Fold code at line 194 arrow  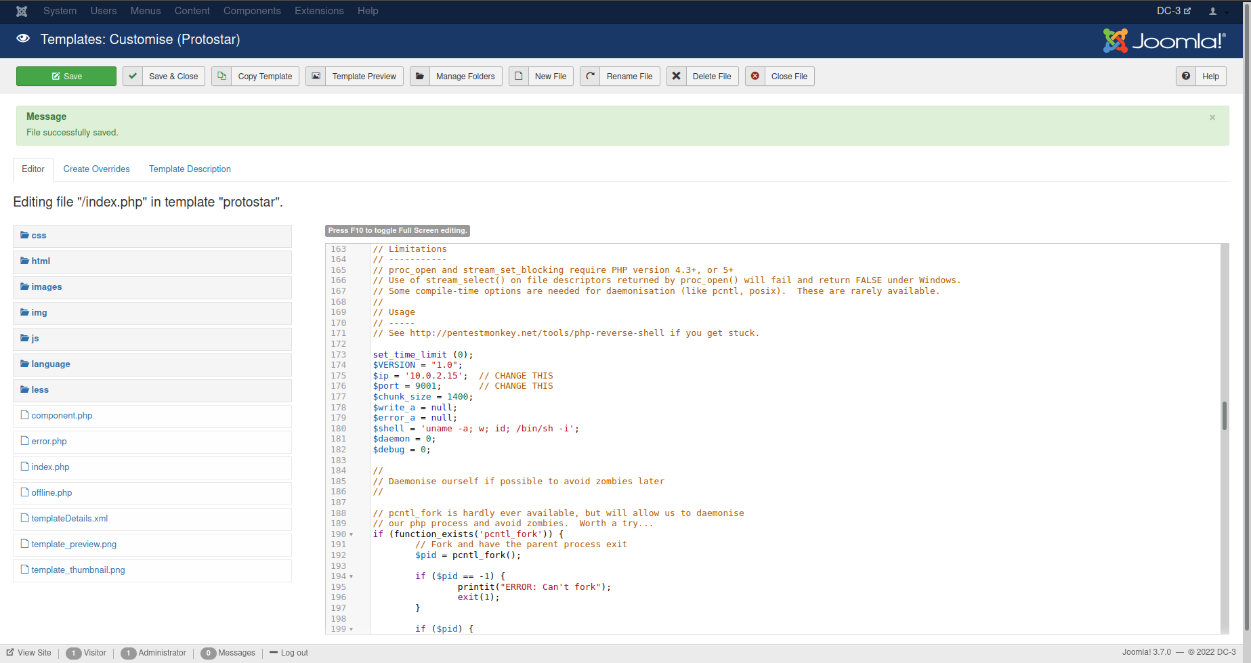351,577
